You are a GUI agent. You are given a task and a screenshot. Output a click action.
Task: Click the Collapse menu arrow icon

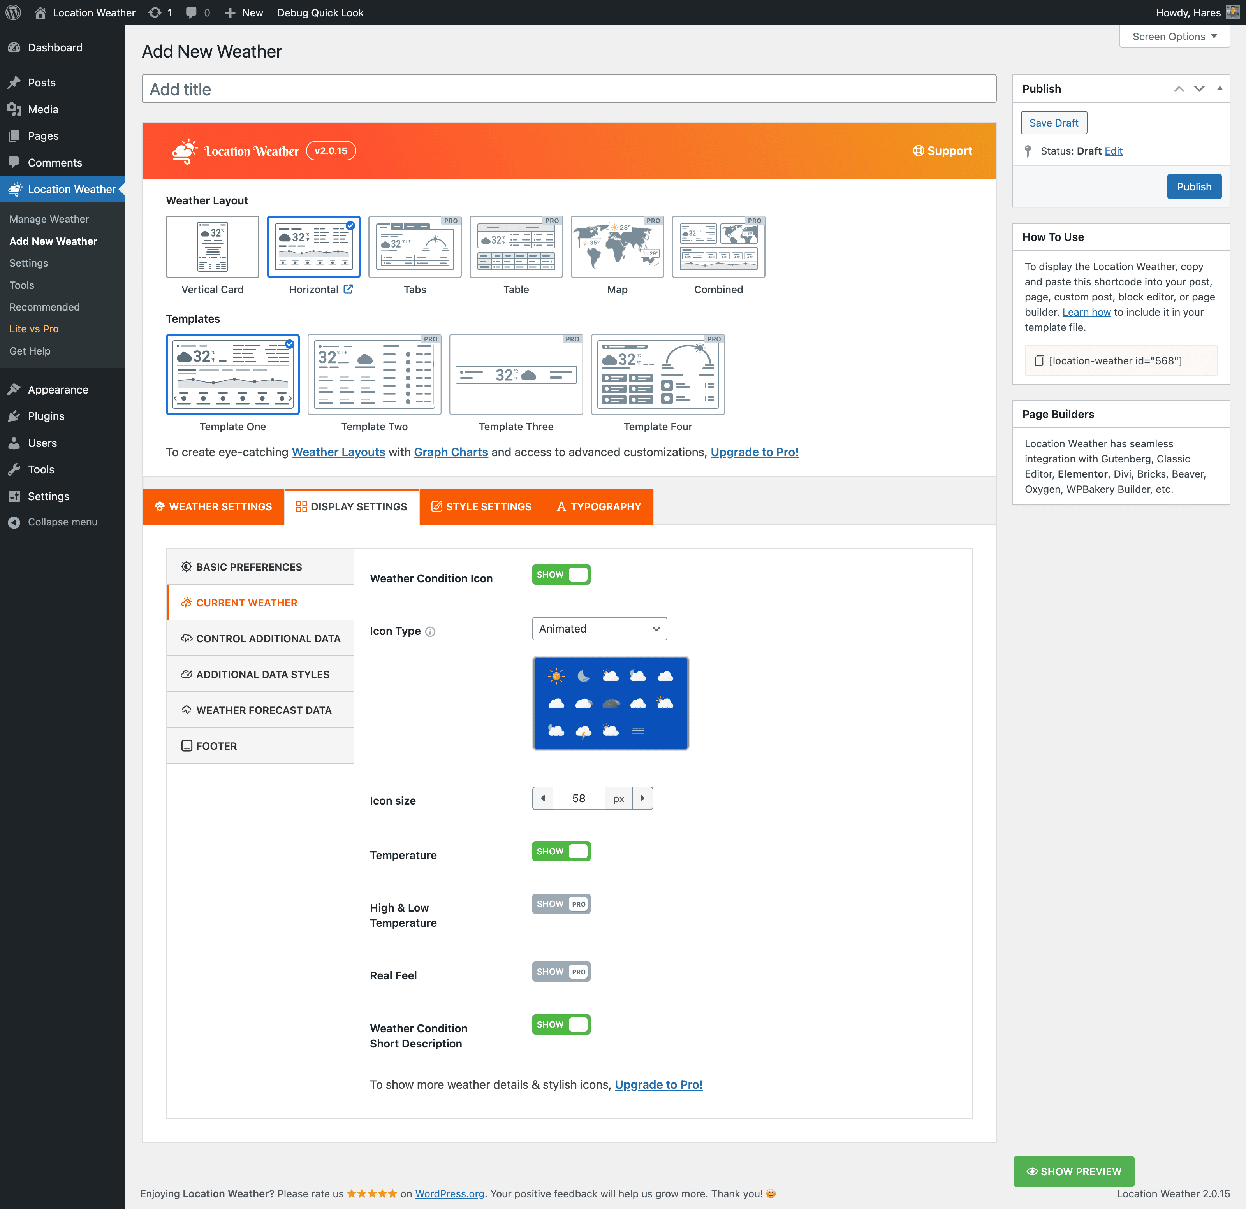coord(14,522)
